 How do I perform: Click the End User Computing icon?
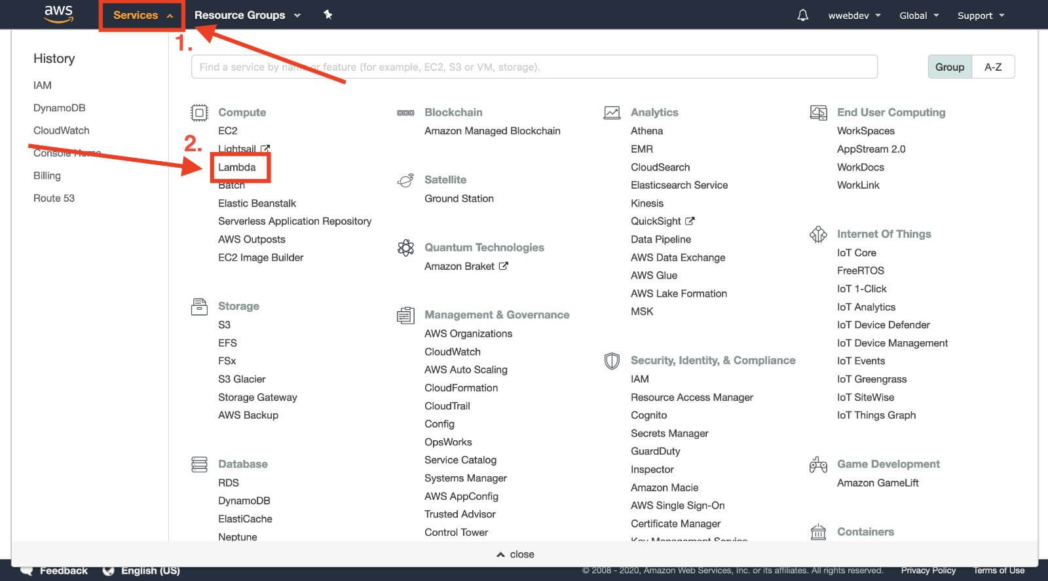click(x=818, y=113)
